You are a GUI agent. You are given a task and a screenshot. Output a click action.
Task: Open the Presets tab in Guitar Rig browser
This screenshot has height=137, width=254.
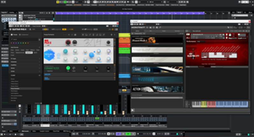(x=14, y=35)
